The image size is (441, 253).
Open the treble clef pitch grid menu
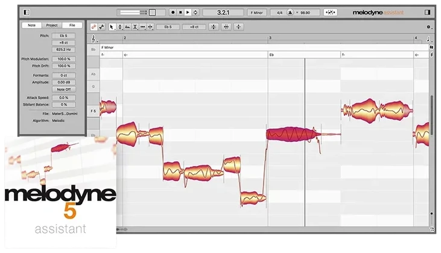pyautogui.click(x=94, y=39)
